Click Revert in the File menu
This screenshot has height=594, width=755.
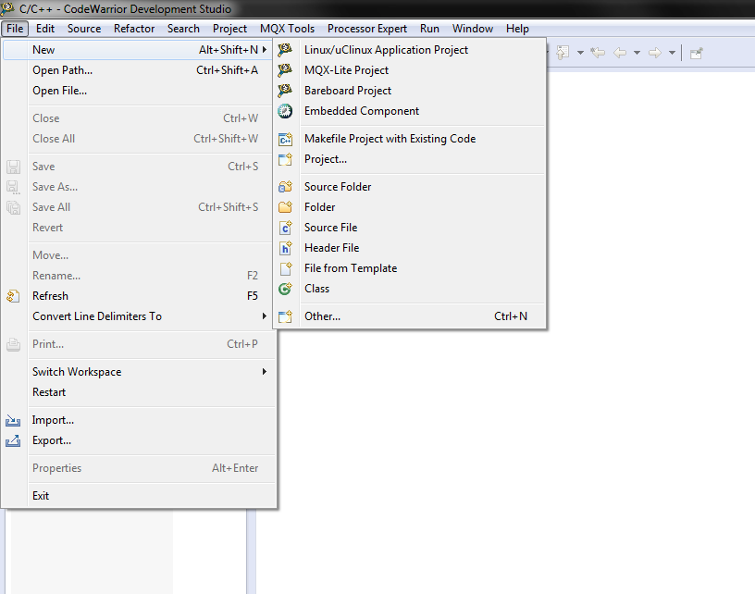(x=139, y=228)
